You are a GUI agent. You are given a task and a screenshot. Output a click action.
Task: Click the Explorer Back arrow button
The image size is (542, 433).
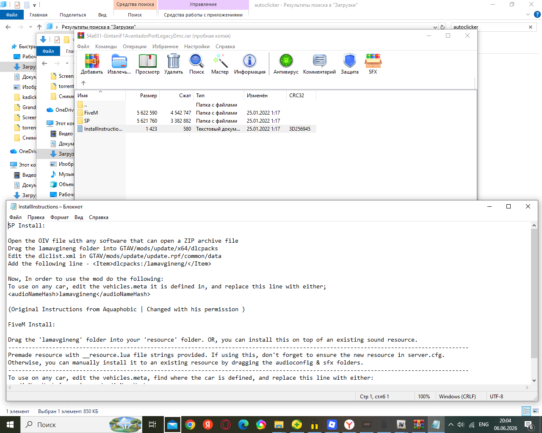coord(8,27)
